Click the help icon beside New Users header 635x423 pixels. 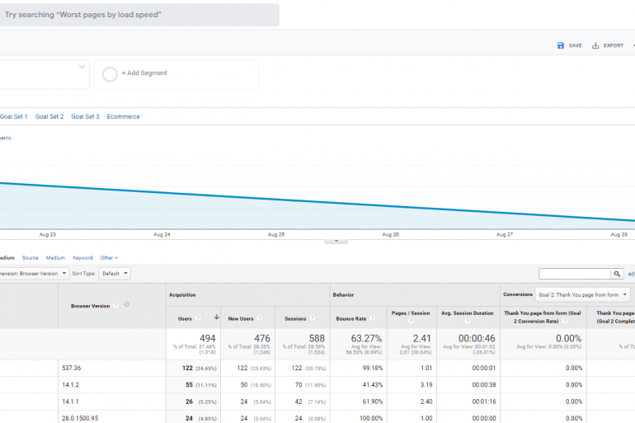pyautogui.click(x=258, y=318)
